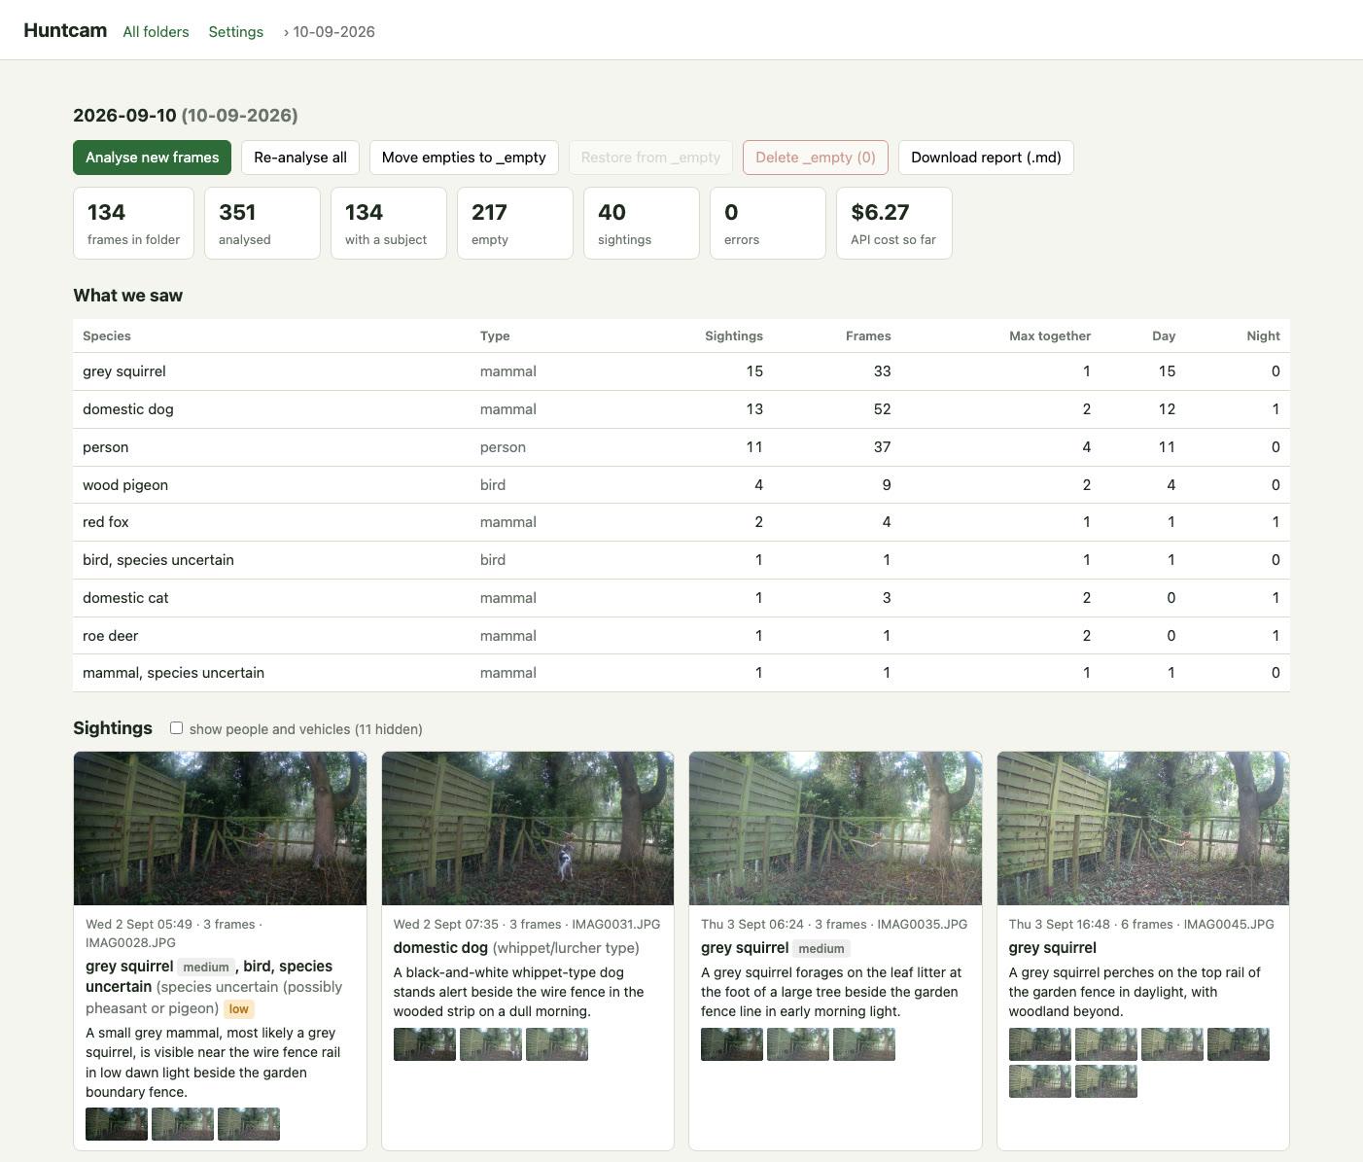Click the grey squirrel row in species table
This screenshot has width=1363, height=1162.
[681, 371]
